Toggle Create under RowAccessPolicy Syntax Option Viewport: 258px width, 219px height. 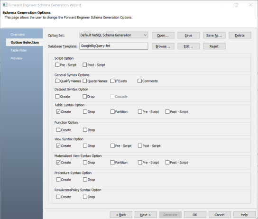(x=58, y=197)
